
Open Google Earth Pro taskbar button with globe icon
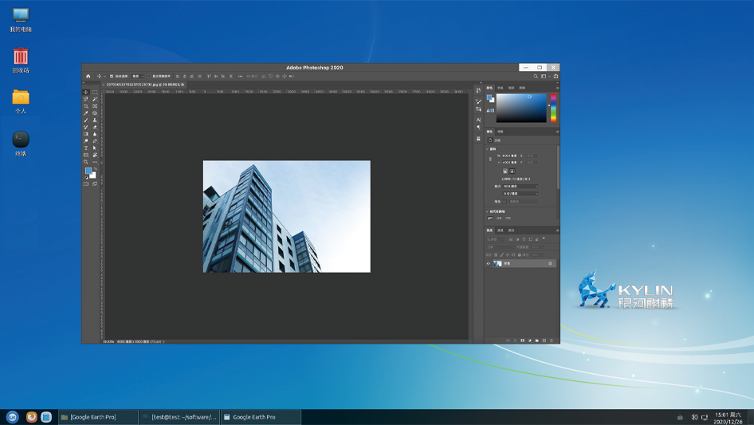[261, 417]
